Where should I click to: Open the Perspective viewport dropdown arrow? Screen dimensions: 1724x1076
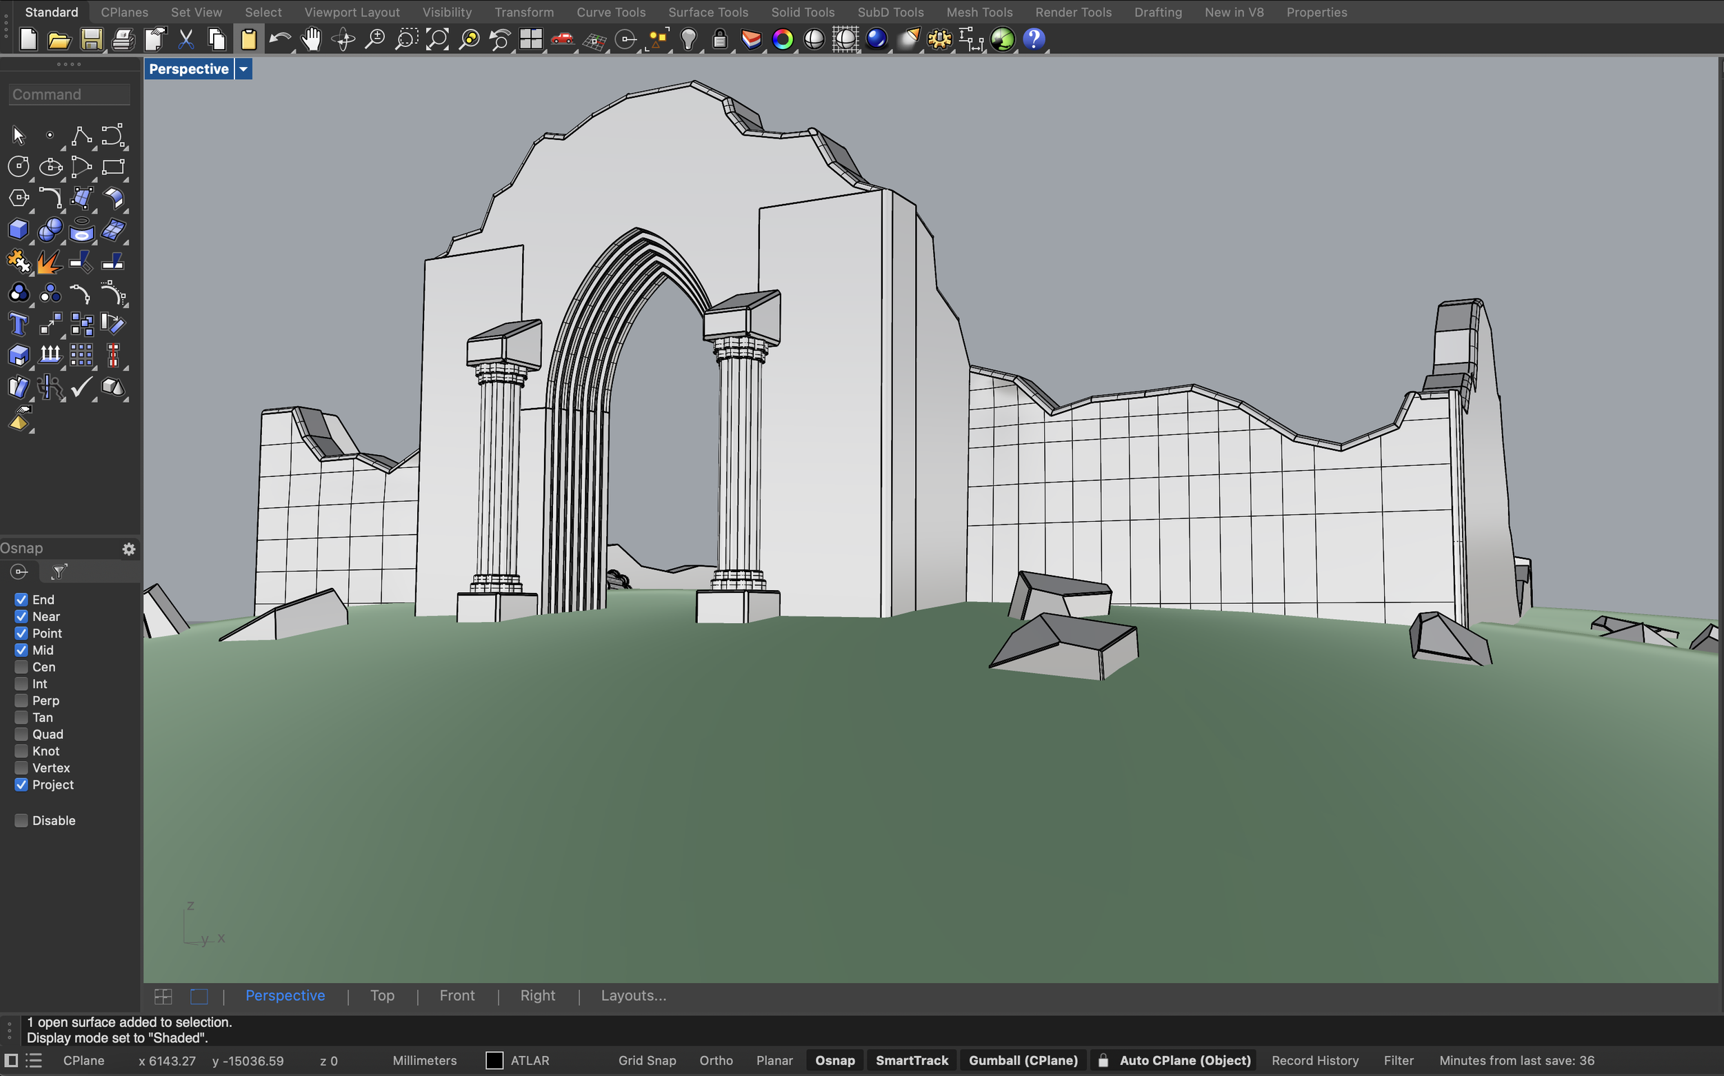[x=243, y=69]
